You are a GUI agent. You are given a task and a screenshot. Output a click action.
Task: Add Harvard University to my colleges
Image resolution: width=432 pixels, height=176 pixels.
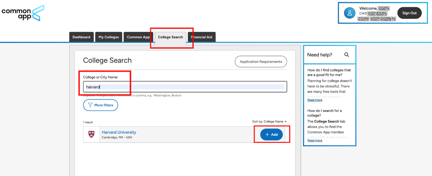[x=271, y=135]
